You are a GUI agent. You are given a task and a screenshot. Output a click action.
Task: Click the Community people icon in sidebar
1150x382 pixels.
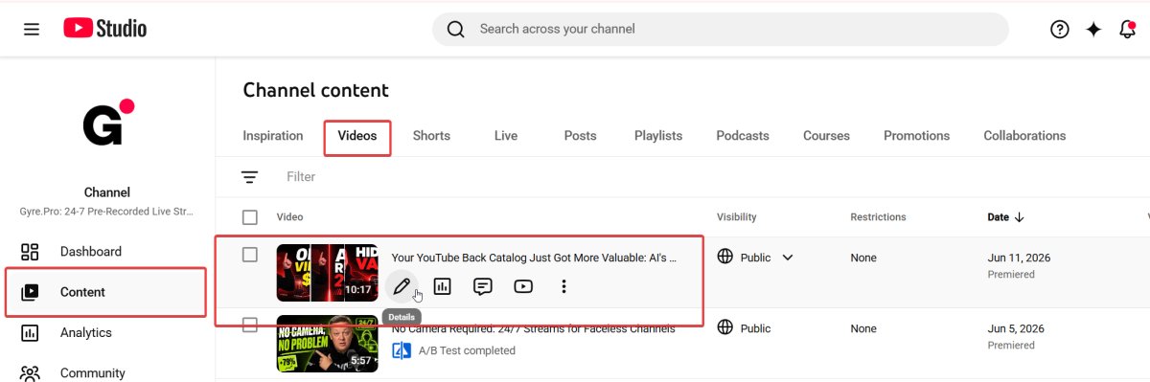pos(30,372)
